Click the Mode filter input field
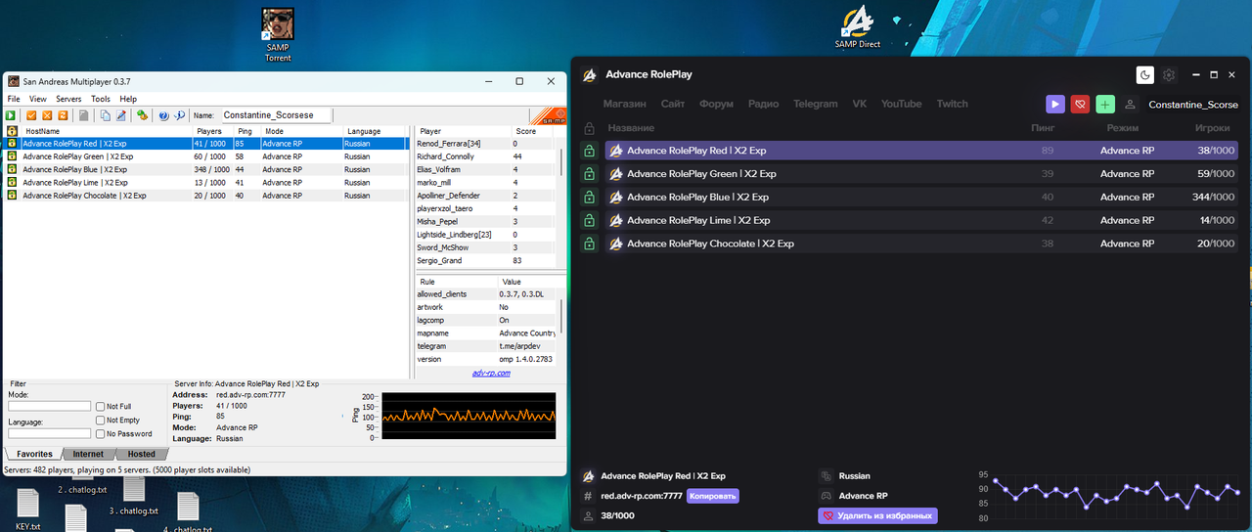The width and height of the screenshot is (1252, 532). pyautogui.click(x=49, y=406)
